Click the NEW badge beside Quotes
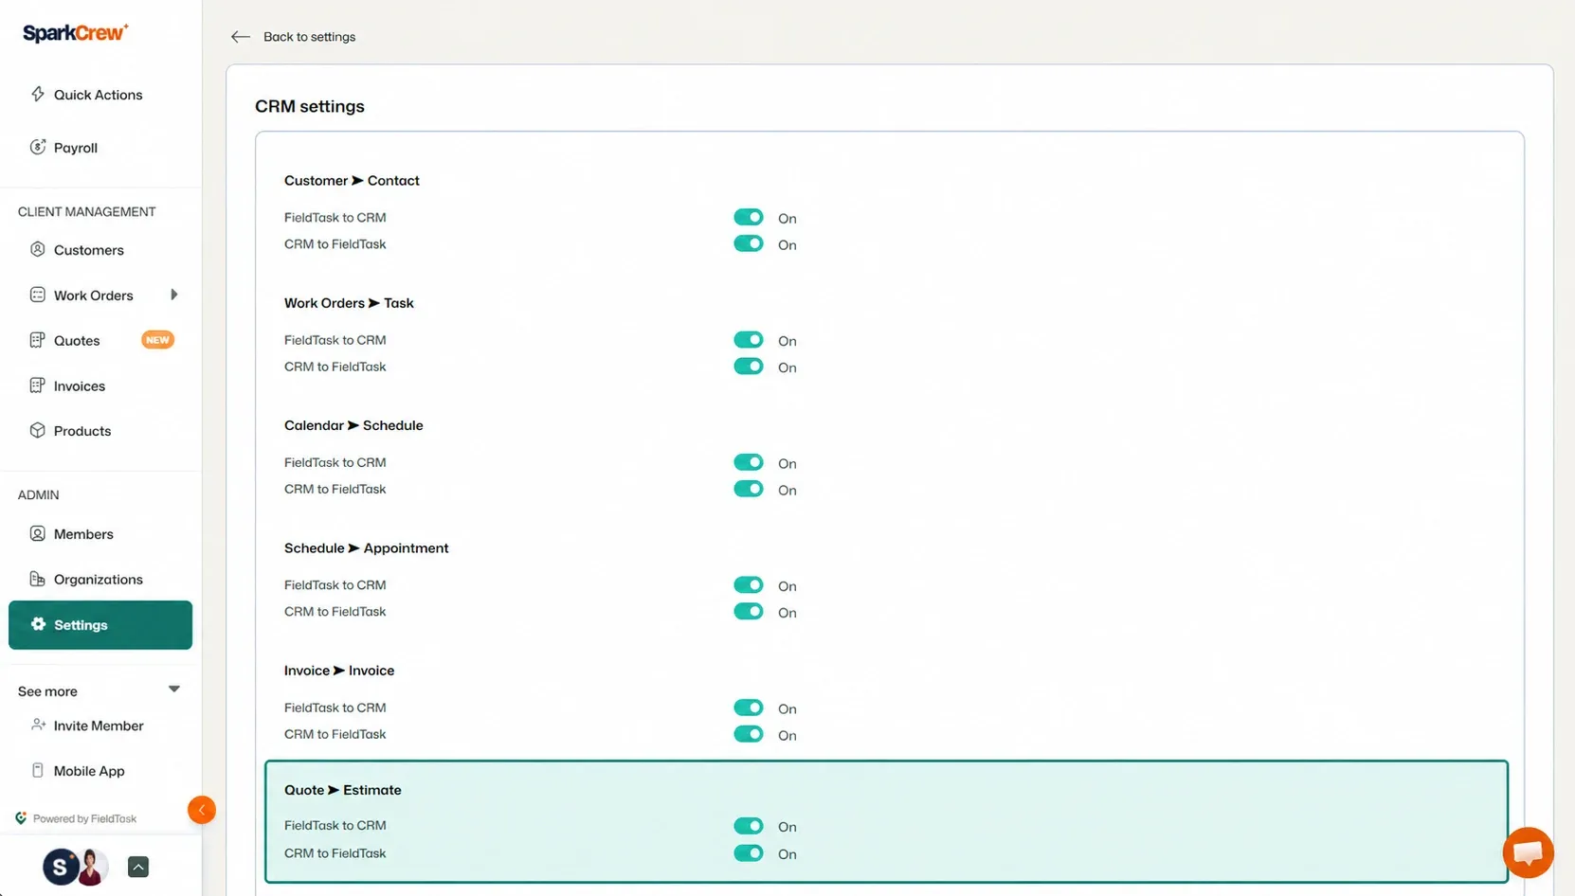This screenshot has height=896, width=1575. pyautogui.click(x=157, y=339)
